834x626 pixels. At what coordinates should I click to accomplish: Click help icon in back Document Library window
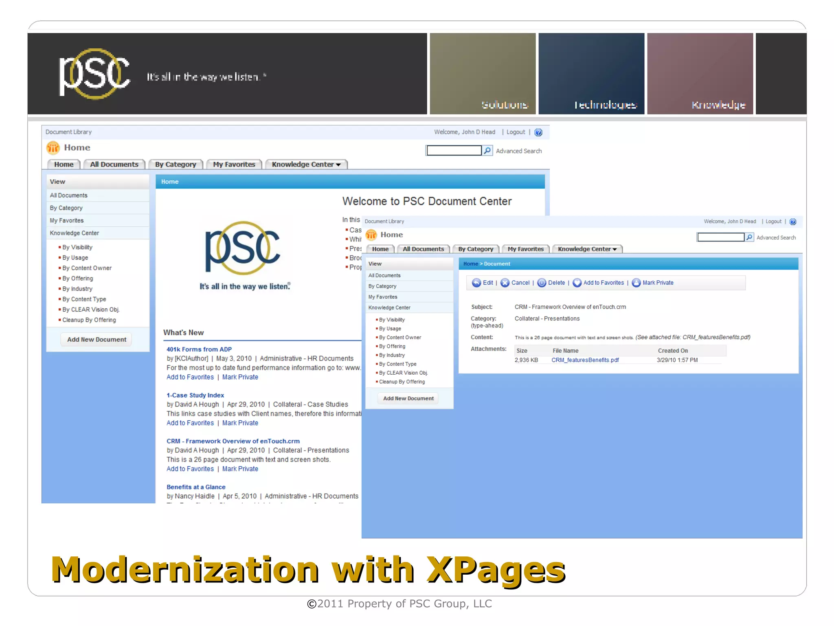pos(538,132)
